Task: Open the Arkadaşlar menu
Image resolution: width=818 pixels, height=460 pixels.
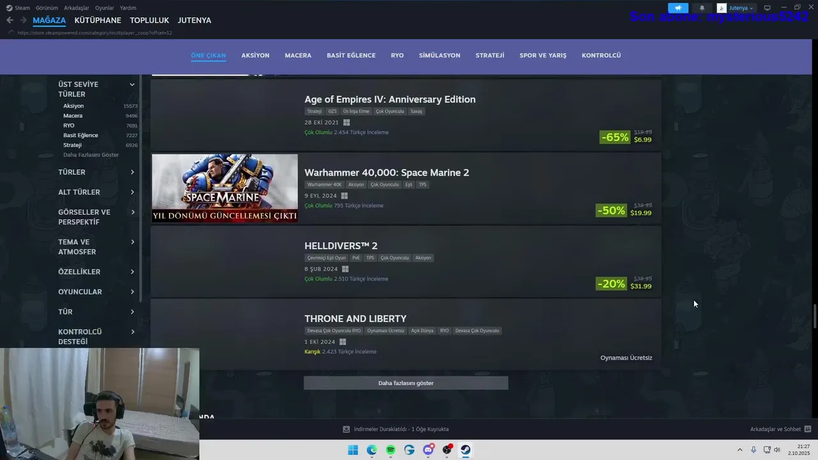Action: click(77, 8)
